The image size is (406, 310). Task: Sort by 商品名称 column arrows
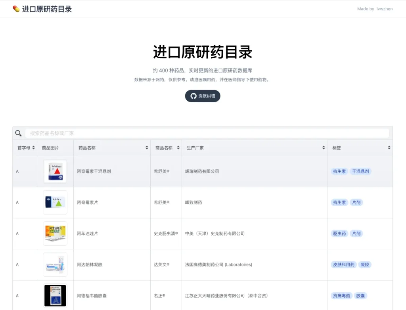[x=178, y=148]
